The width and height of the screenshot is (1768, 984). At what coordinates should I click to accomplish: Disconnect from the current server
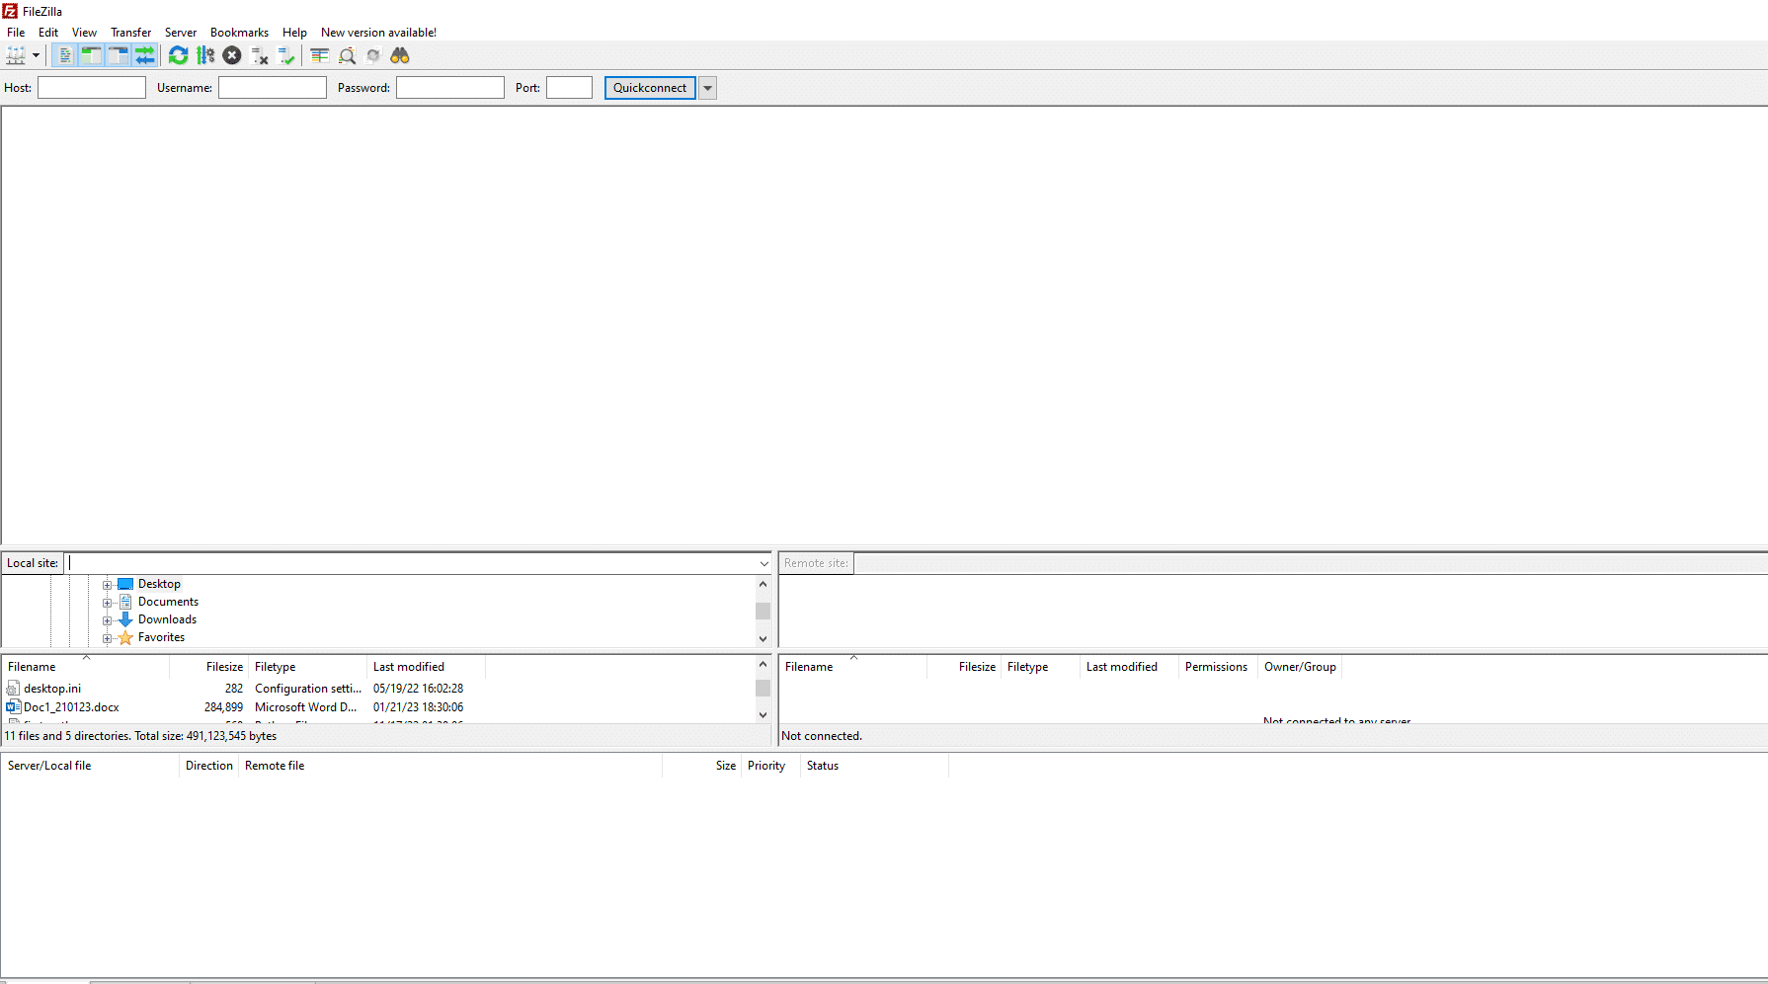(x=260, y=55)
